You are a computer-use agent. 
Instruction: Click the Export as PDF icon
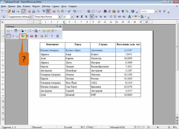[30, 11]
